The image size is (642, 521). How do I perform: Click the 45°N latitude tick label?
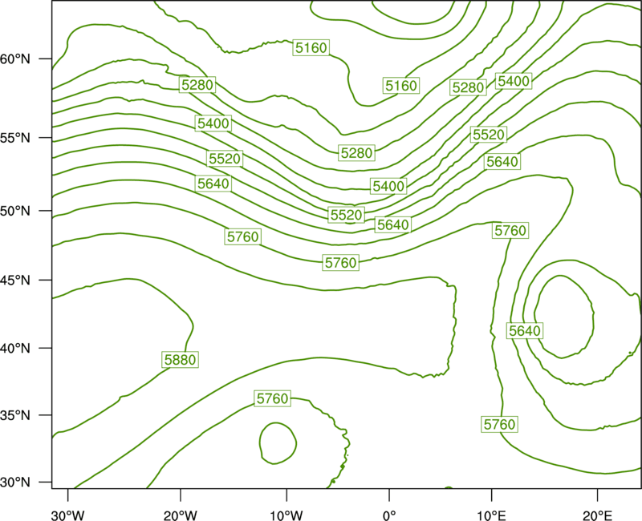(x=15, y=280)
